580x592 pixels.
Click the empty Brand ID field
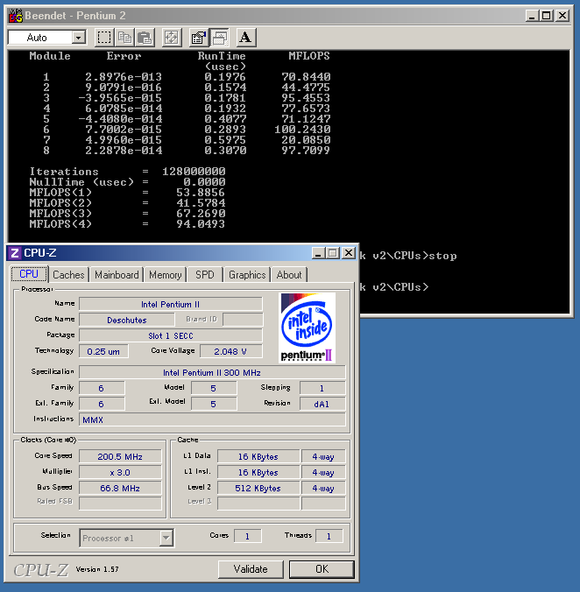[243, 320]
